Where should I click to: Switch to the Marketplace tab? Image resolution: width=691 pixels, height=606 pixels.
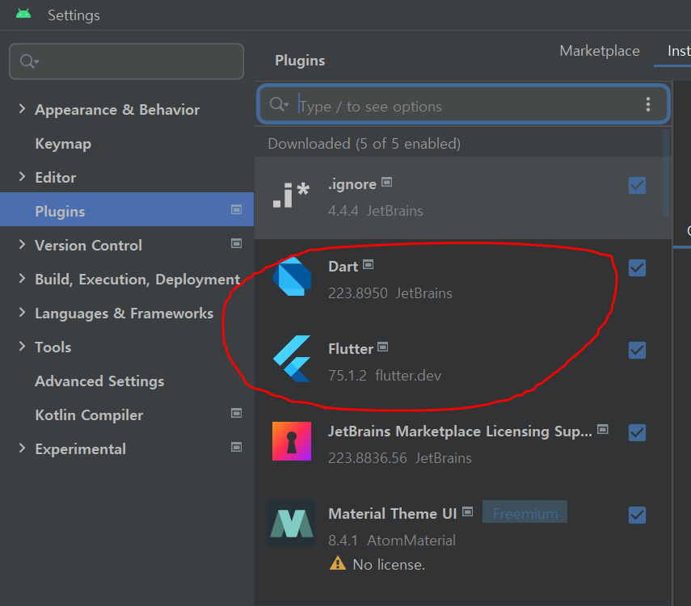[600, 51]
